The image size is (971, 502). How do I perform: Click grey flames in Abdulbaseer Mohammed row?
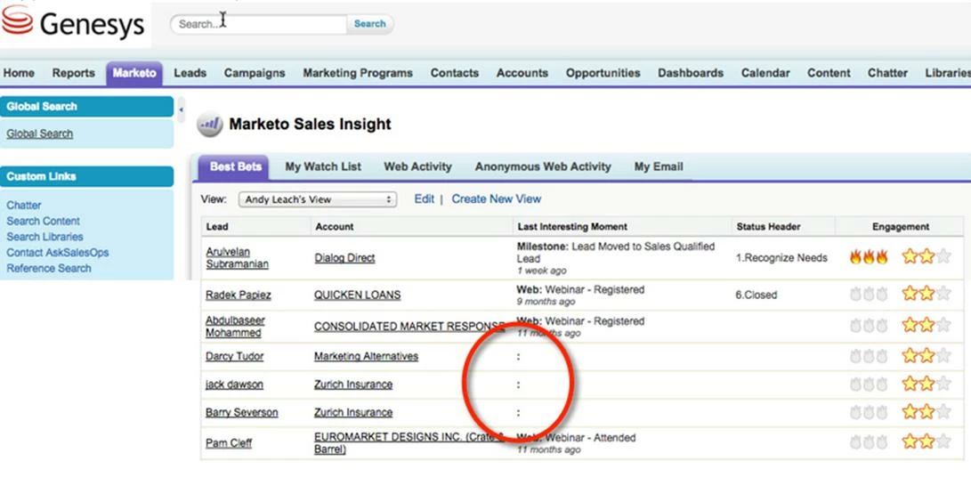point(869,326)
